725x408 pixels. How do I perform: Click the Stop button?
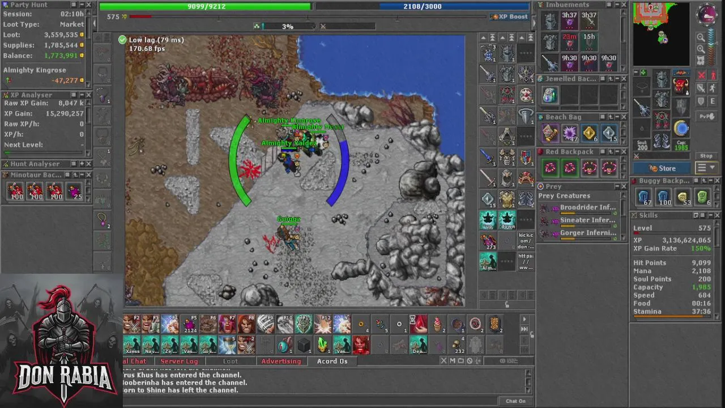pyautogui.click(x=706, y=156)
